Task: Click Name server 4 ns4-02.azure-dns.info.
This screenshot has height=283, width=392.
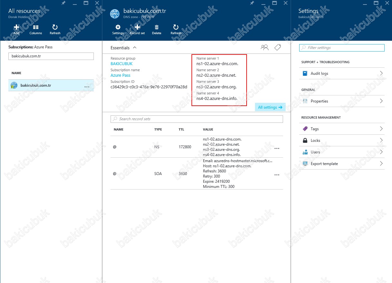Action: (x=217, y=99)
